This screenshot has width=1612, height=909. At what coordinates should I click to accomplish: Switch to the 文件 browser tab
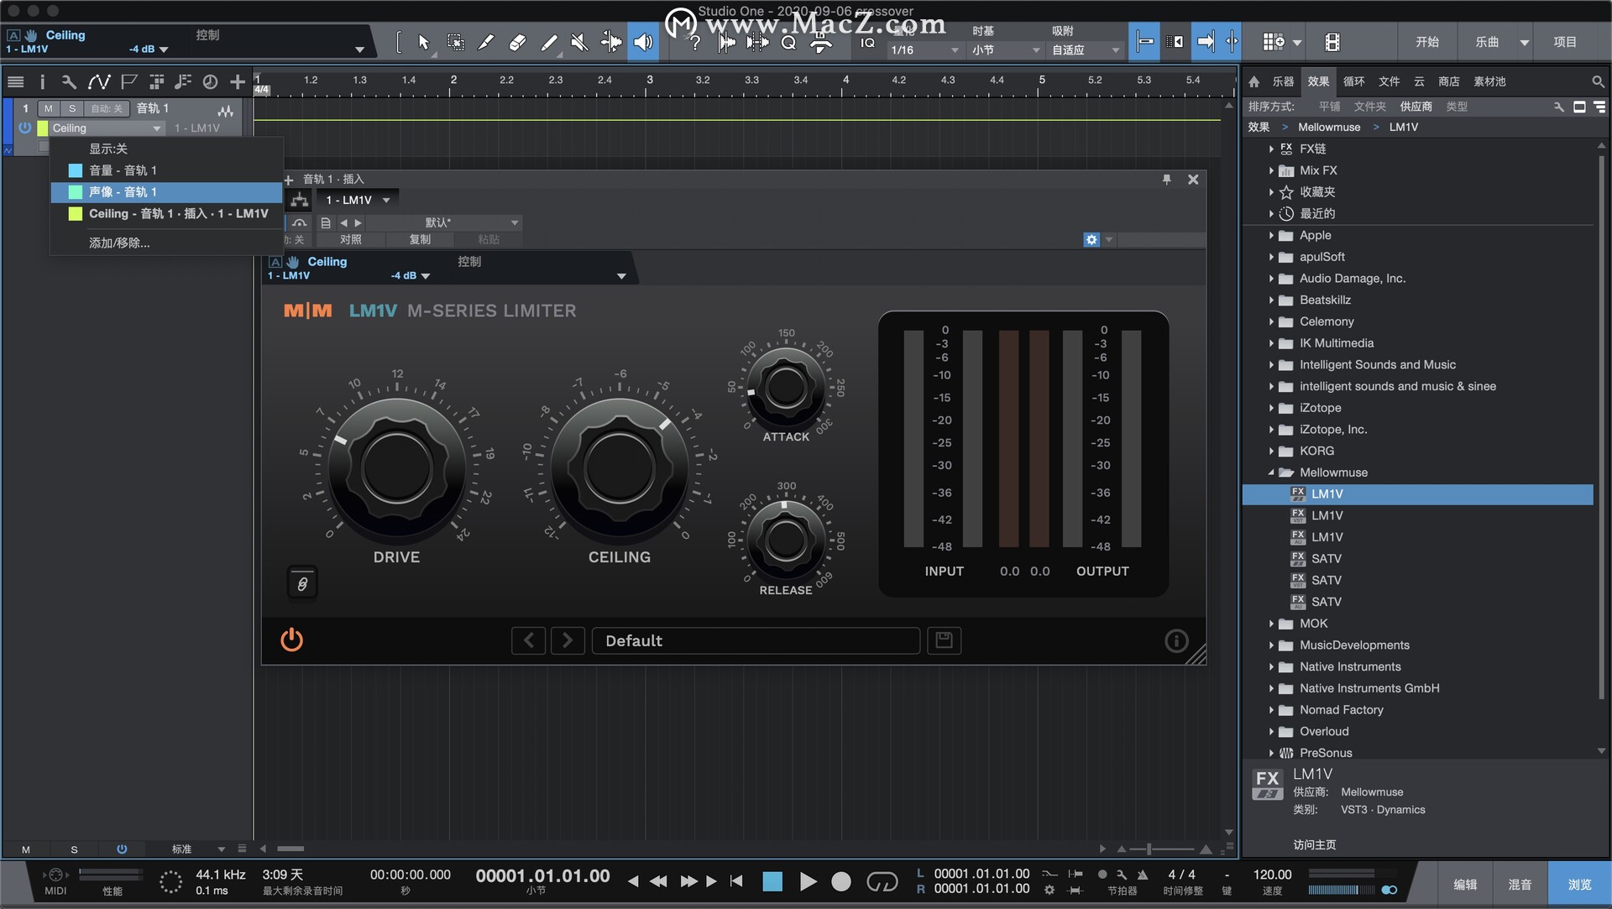point(1389,81)
